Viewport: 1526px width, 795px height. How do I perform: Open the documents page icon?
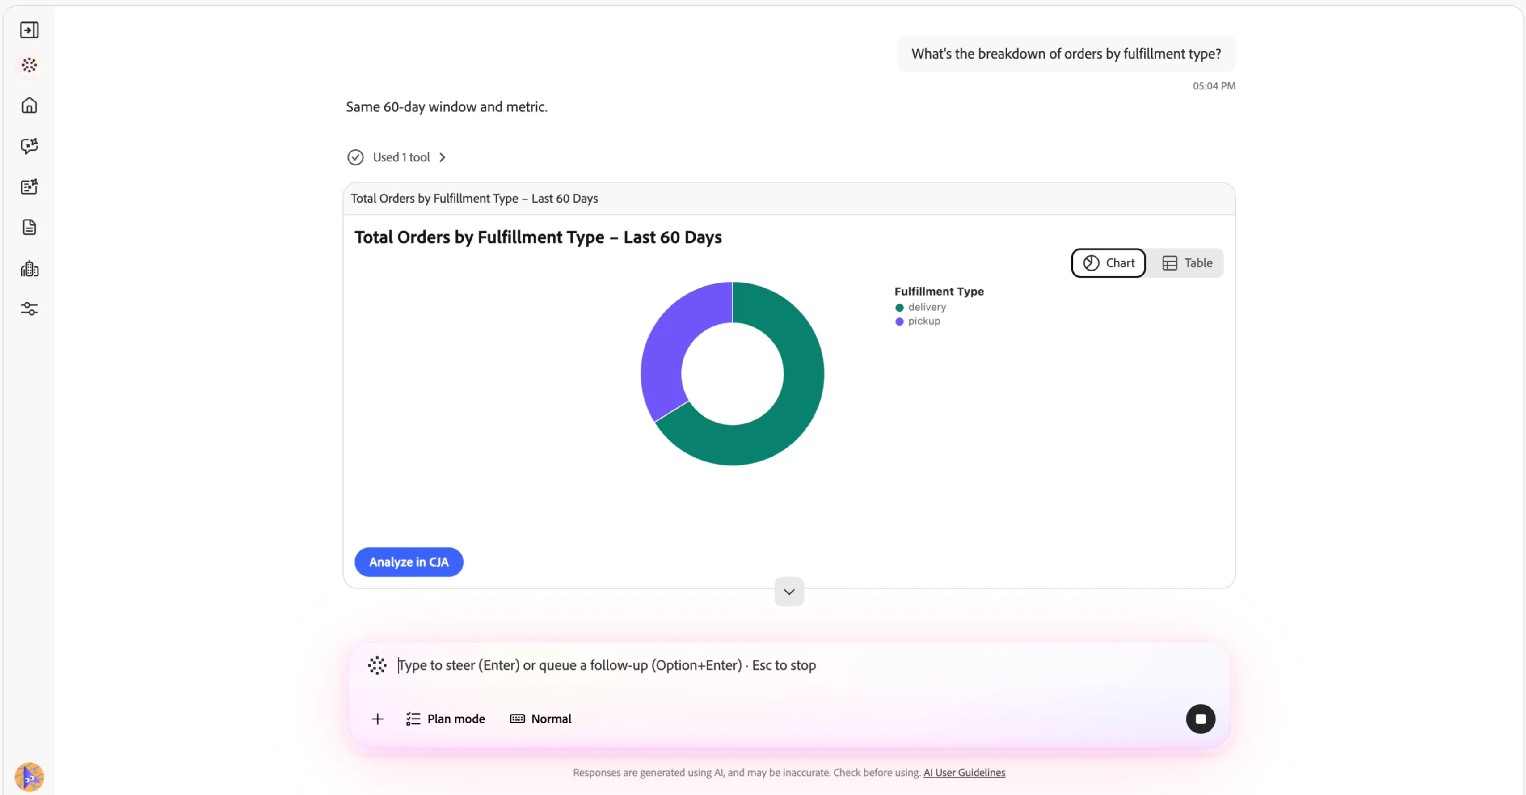pyautogui.click(x=29, y=227)
